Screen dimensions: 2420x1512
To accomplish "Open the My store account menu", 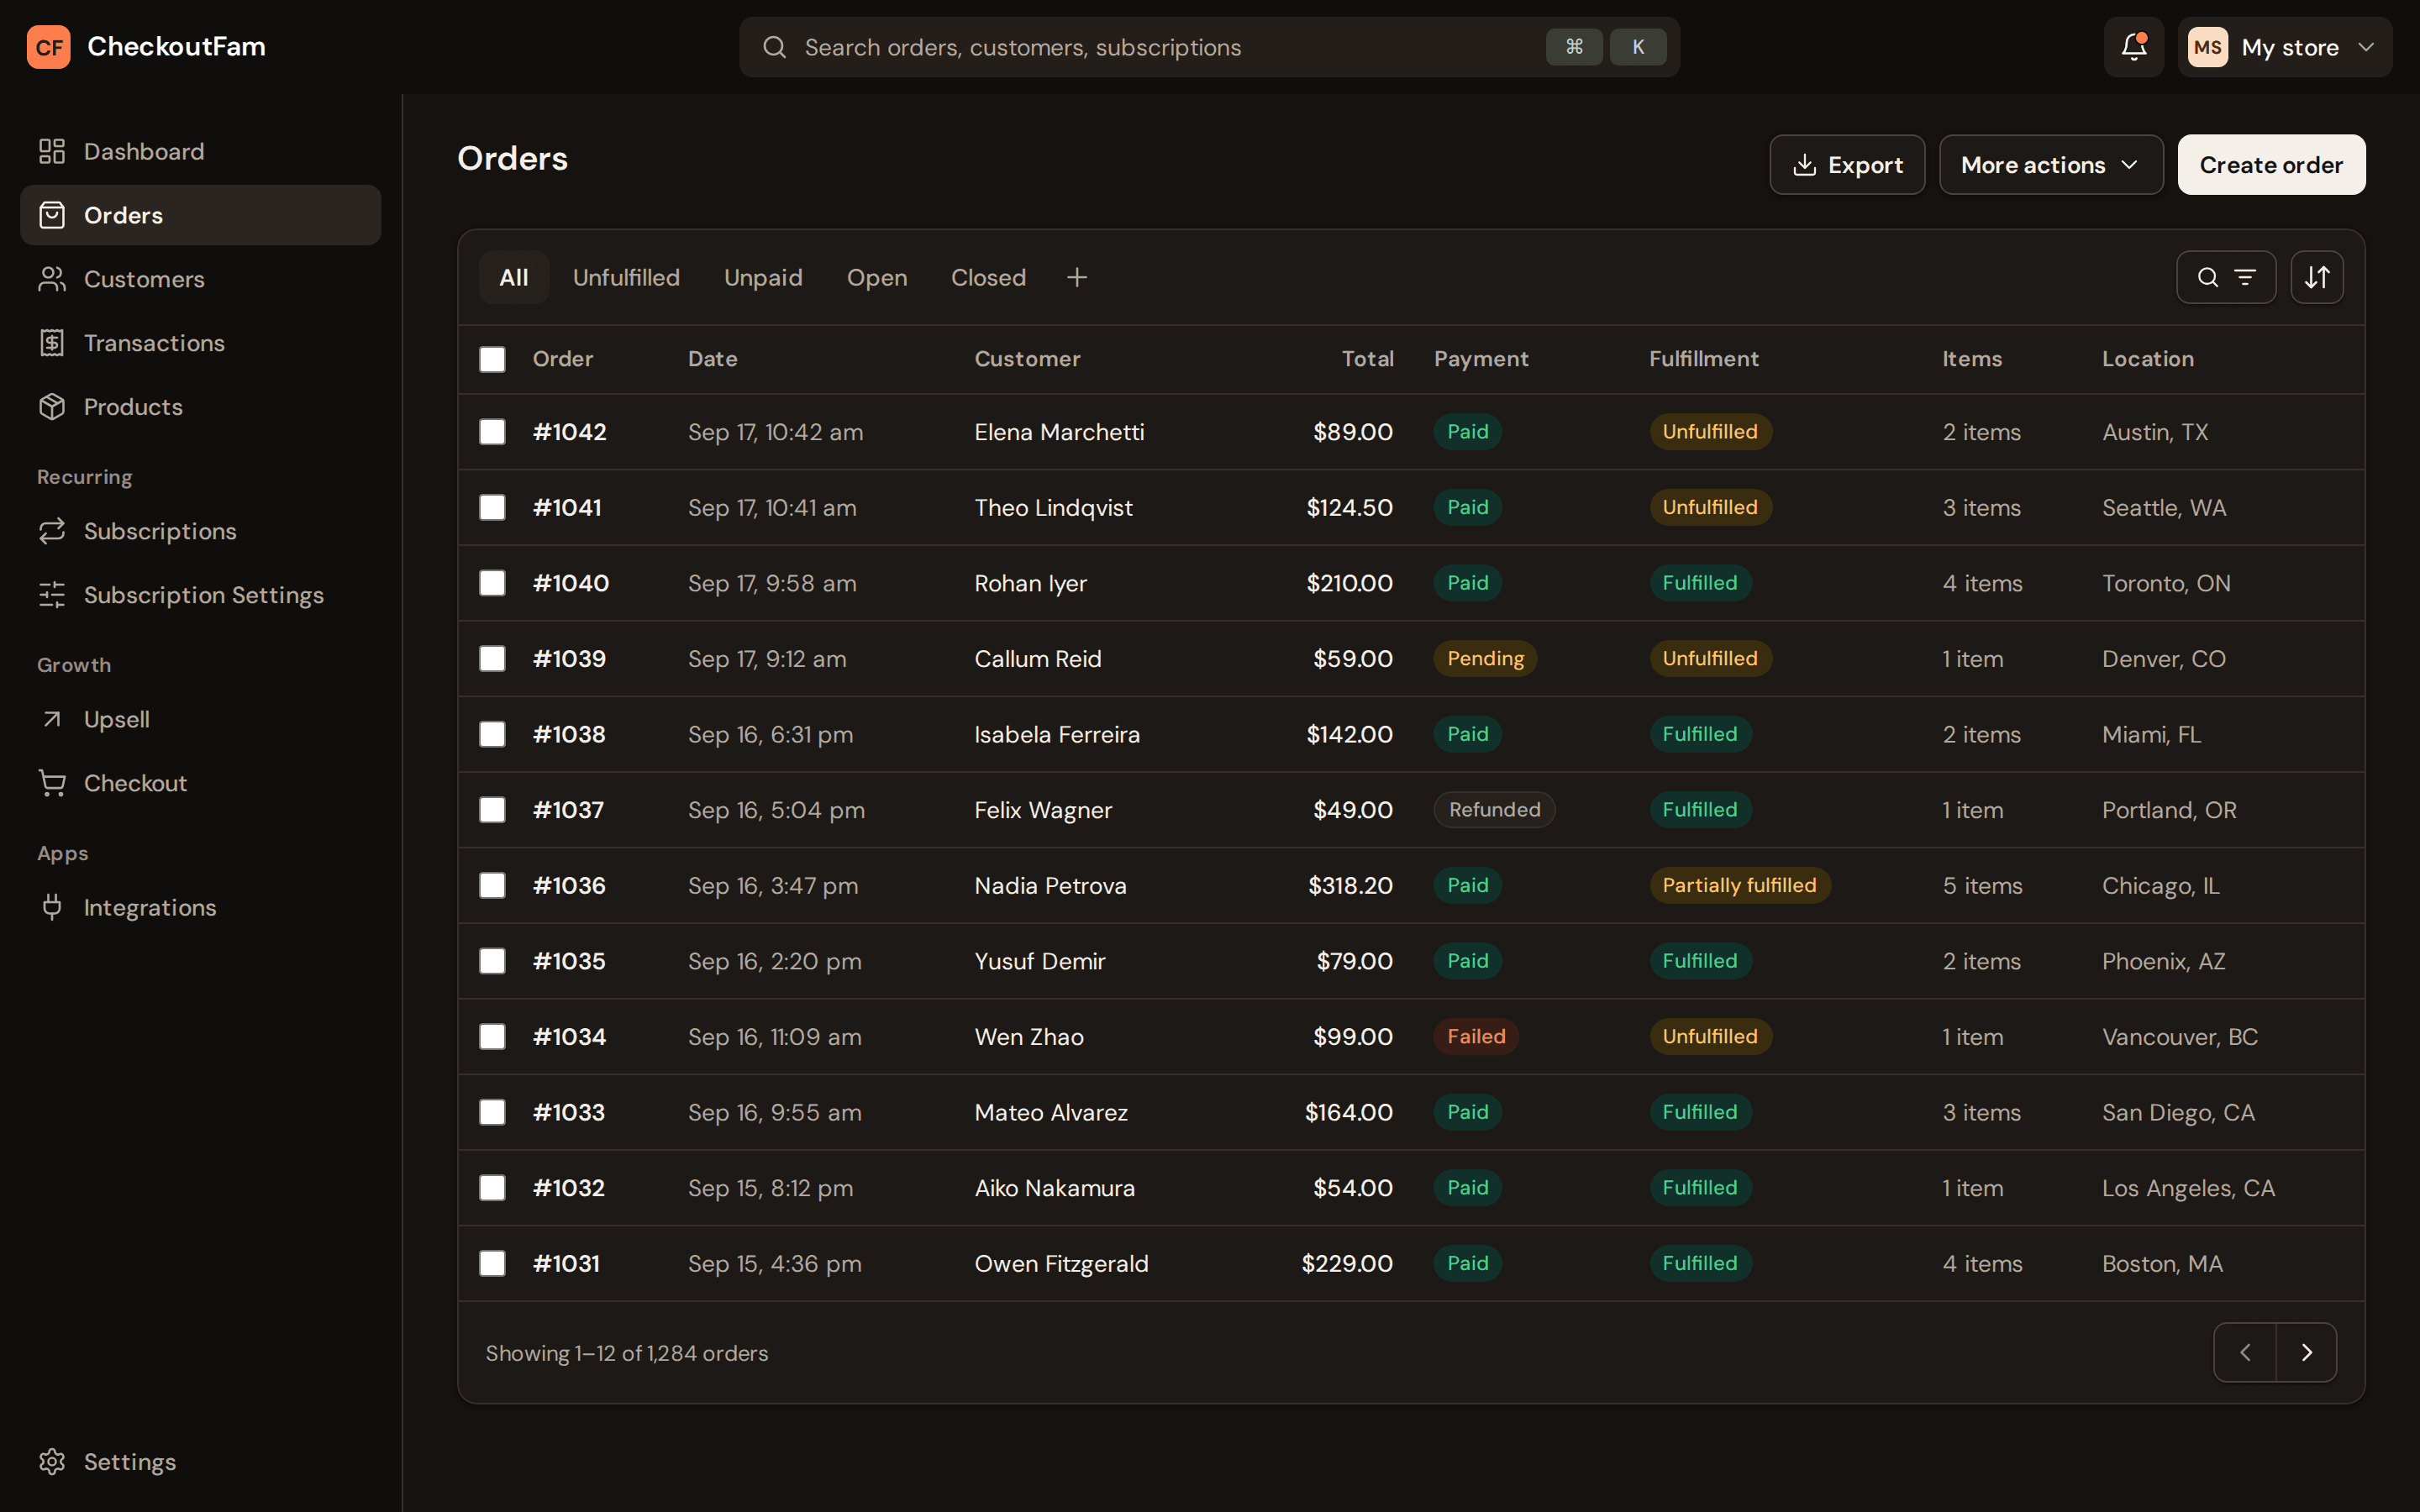I will pos(2285,47).
